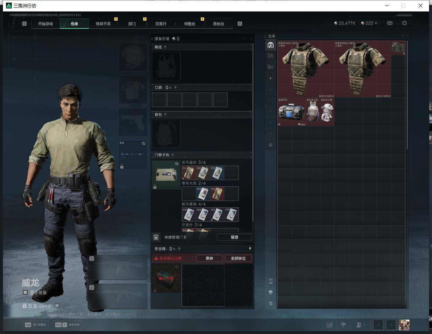Select the small green case item
Image resolution: width=432 pixels, height=334 pixels.
398,48
